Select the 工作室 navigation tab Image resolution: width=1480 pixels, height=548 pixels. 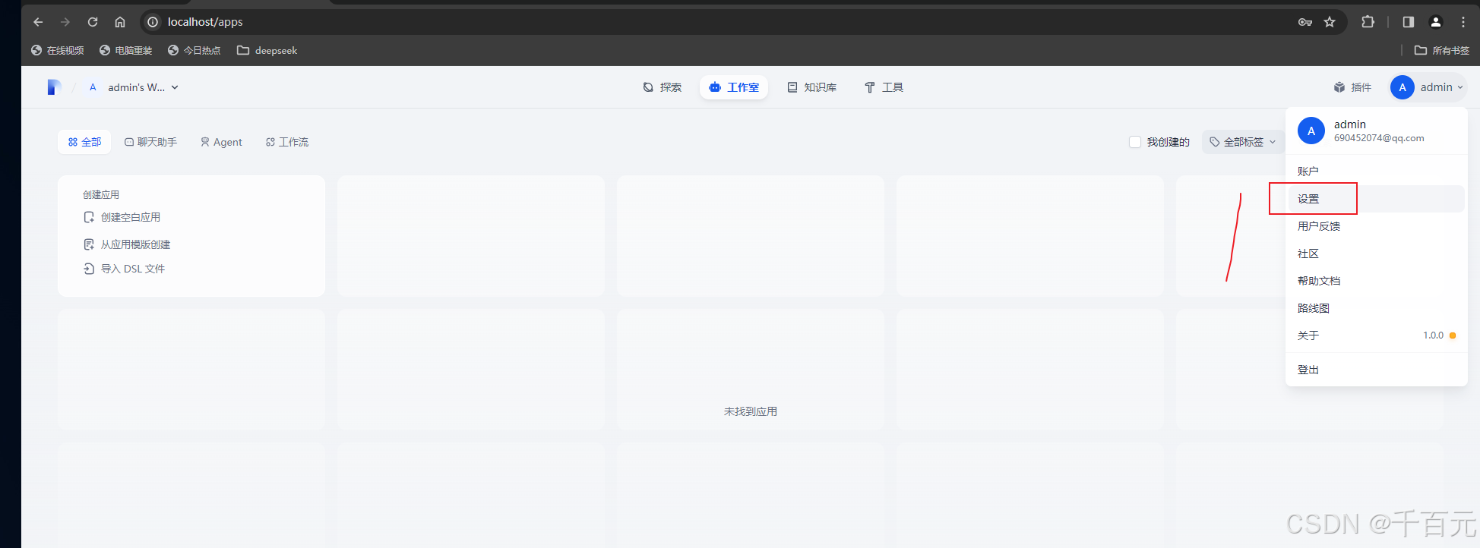(x=734, y=87)
